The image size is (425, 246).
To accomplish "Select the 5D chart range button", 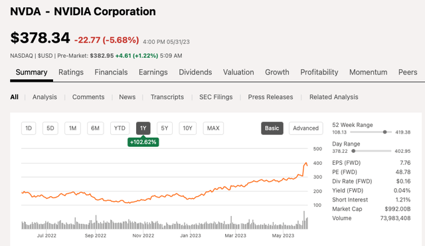I will pos(50,128).
